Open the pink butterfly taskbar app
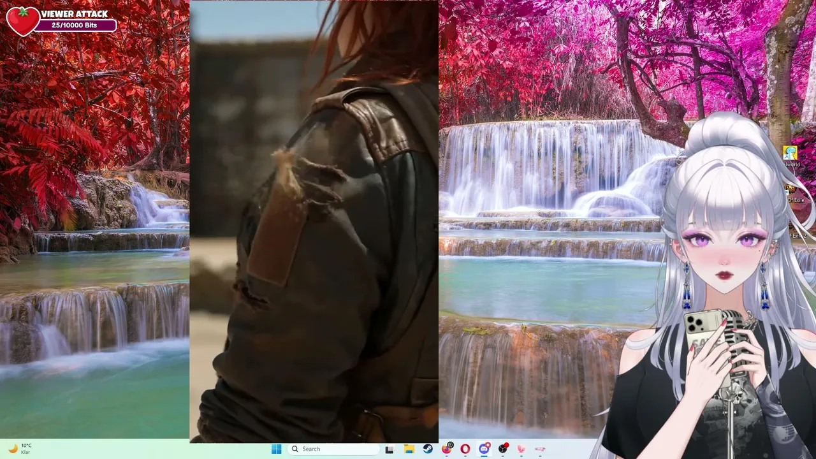The width and height of the screenshot is (816, 459). (521, 449)
